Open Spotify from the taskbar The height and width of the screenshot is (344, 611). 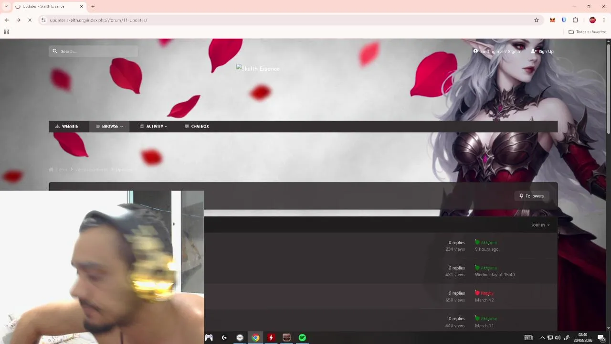point(302,338)
